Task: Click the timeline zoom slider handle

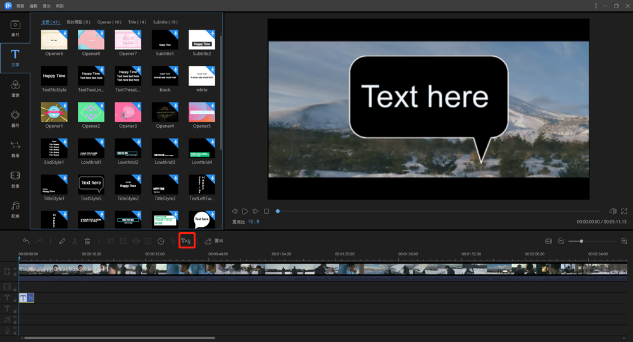Action: tap(581, 241)
